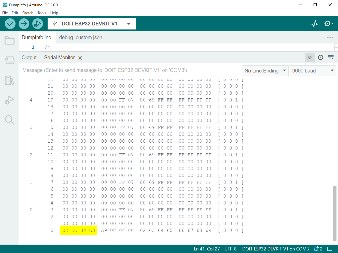Open the No Line Ending dropdown
Screen dimensions: 338x253
point(265,71)
